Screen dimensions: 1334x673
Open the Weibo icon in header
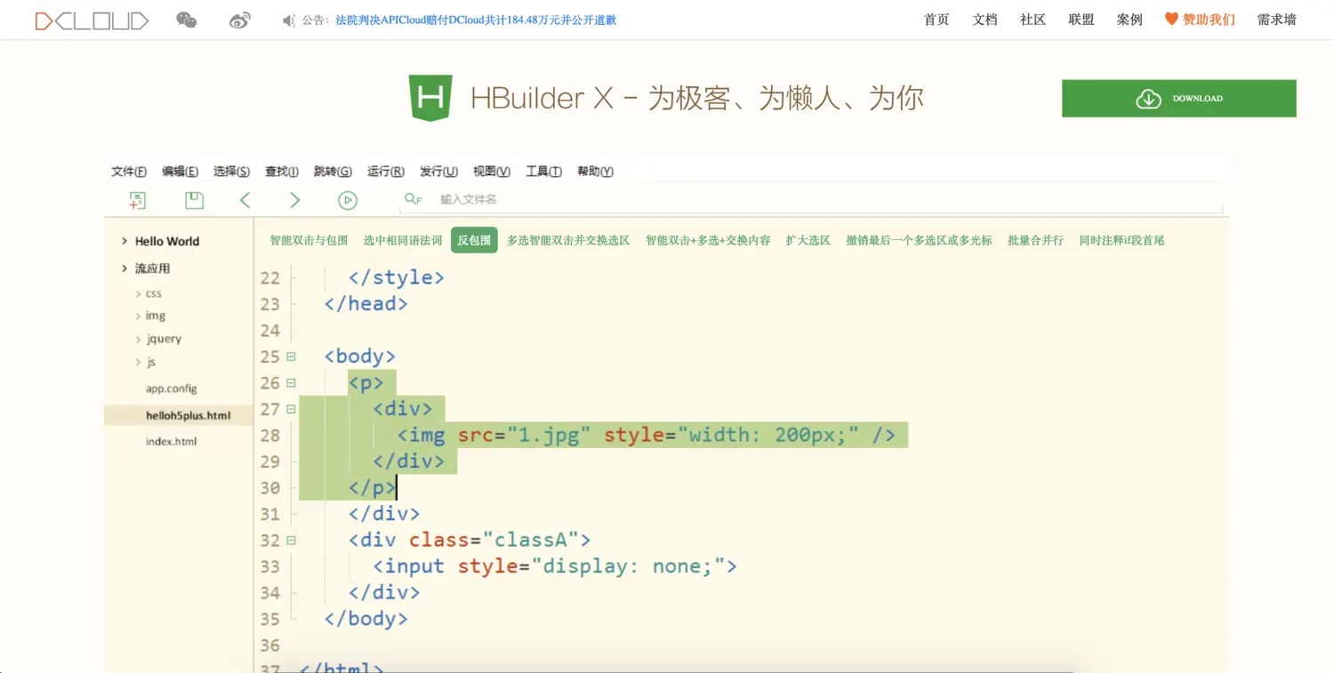click(240, 20)
